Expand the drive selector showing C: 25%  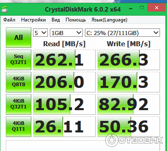[x=122, y=33]
